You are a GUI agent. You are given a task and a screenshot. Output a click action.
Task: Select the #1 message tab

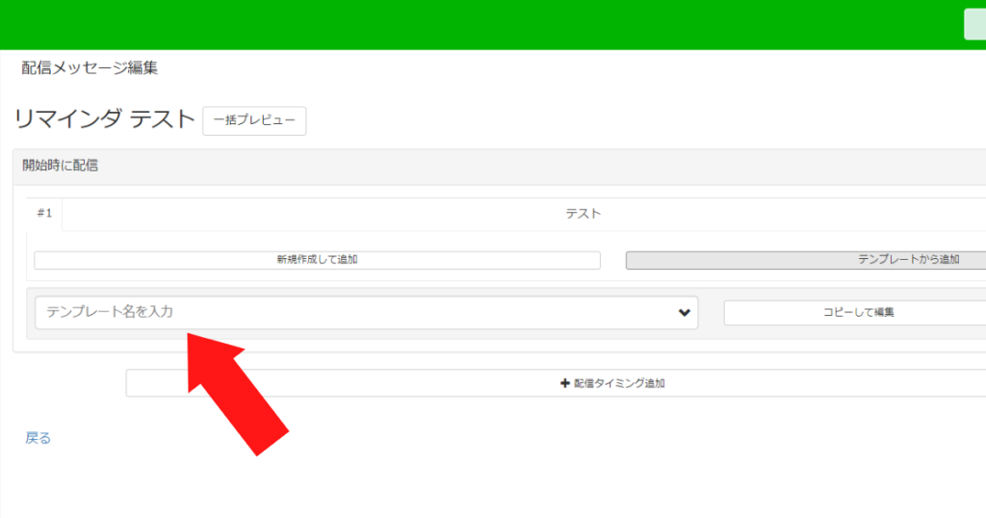44,214
